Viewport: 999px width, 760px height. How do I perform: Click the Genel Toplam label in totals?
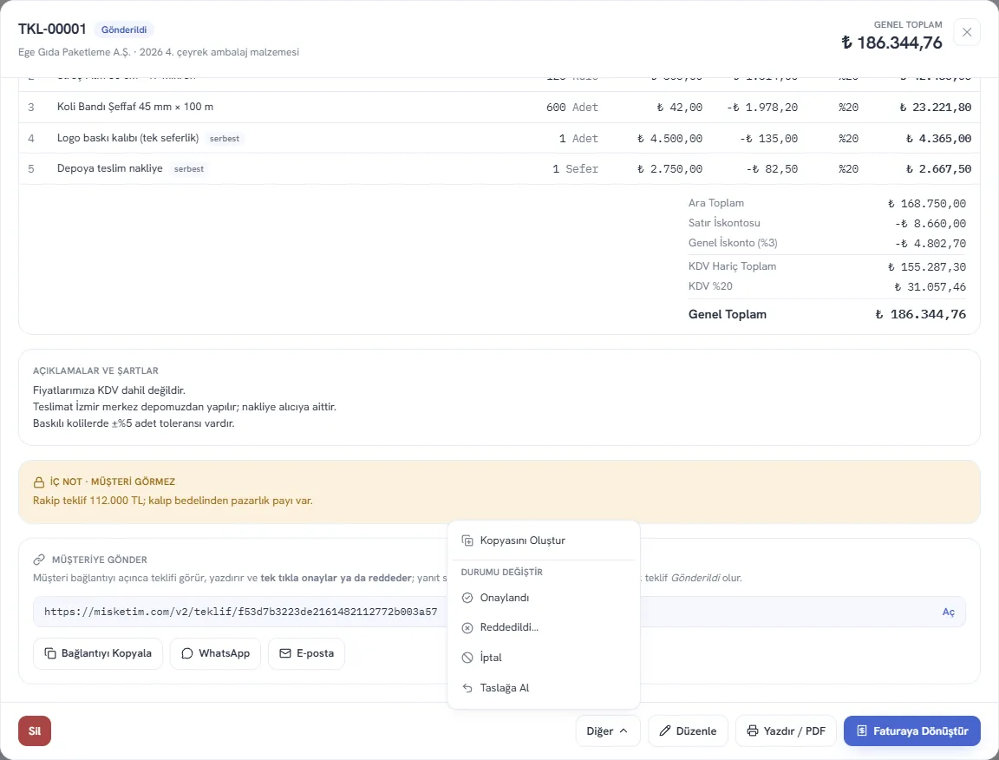coord(727,314)
